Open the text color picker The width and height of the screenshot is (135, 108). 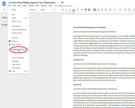coord(73,10)
